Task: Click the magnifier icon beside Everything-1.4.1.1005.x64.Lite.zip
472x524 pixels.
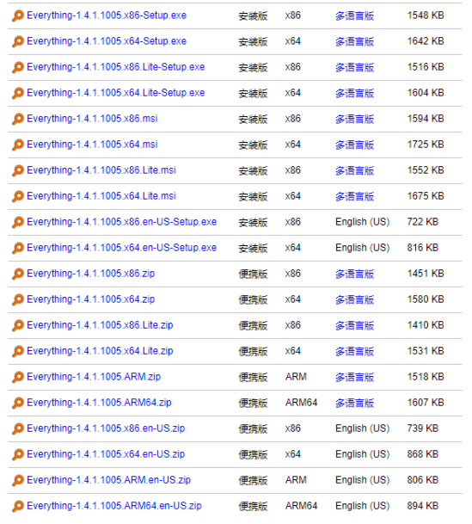Action: [x=18, y=351]
